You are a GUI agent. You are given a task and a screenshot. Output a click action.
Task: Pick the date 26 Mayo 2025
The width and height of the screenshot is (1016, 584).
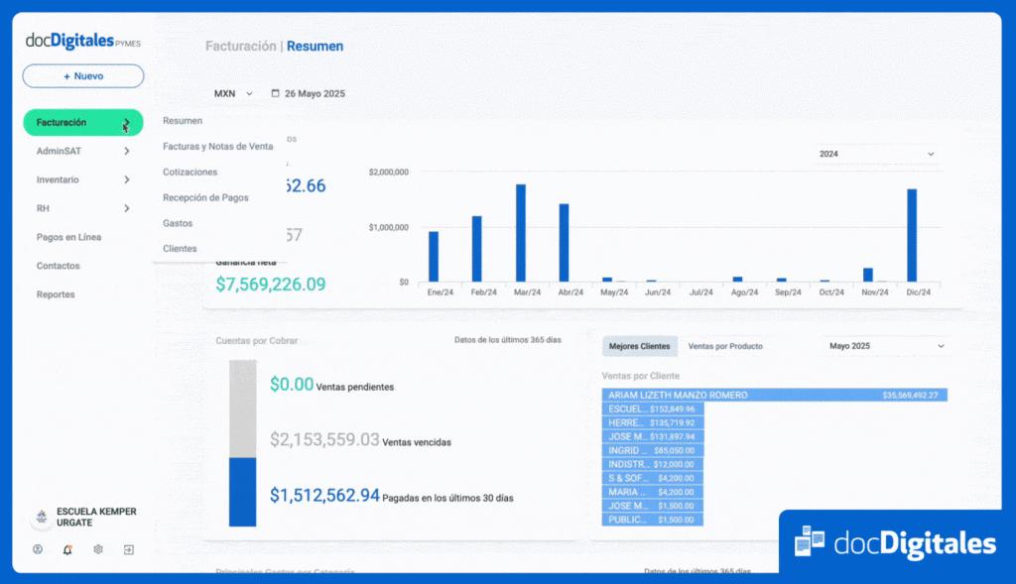[315, 94]
